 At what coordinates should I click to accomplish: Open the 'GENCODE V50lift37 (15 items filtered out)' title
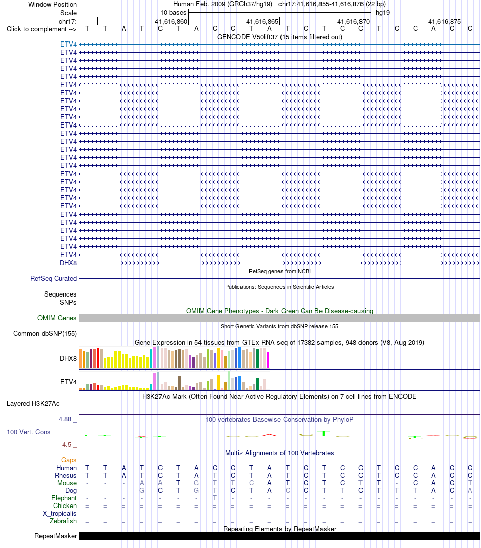click(279, 37)
